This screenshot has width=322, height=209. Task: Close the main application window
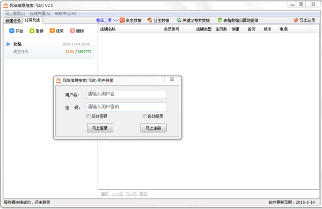click(x=313, y=4)
